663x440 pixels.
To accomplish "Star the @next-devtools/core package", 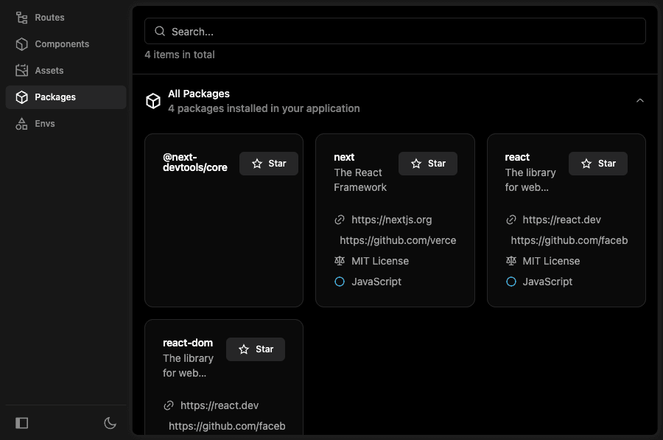I will point(269,164).
